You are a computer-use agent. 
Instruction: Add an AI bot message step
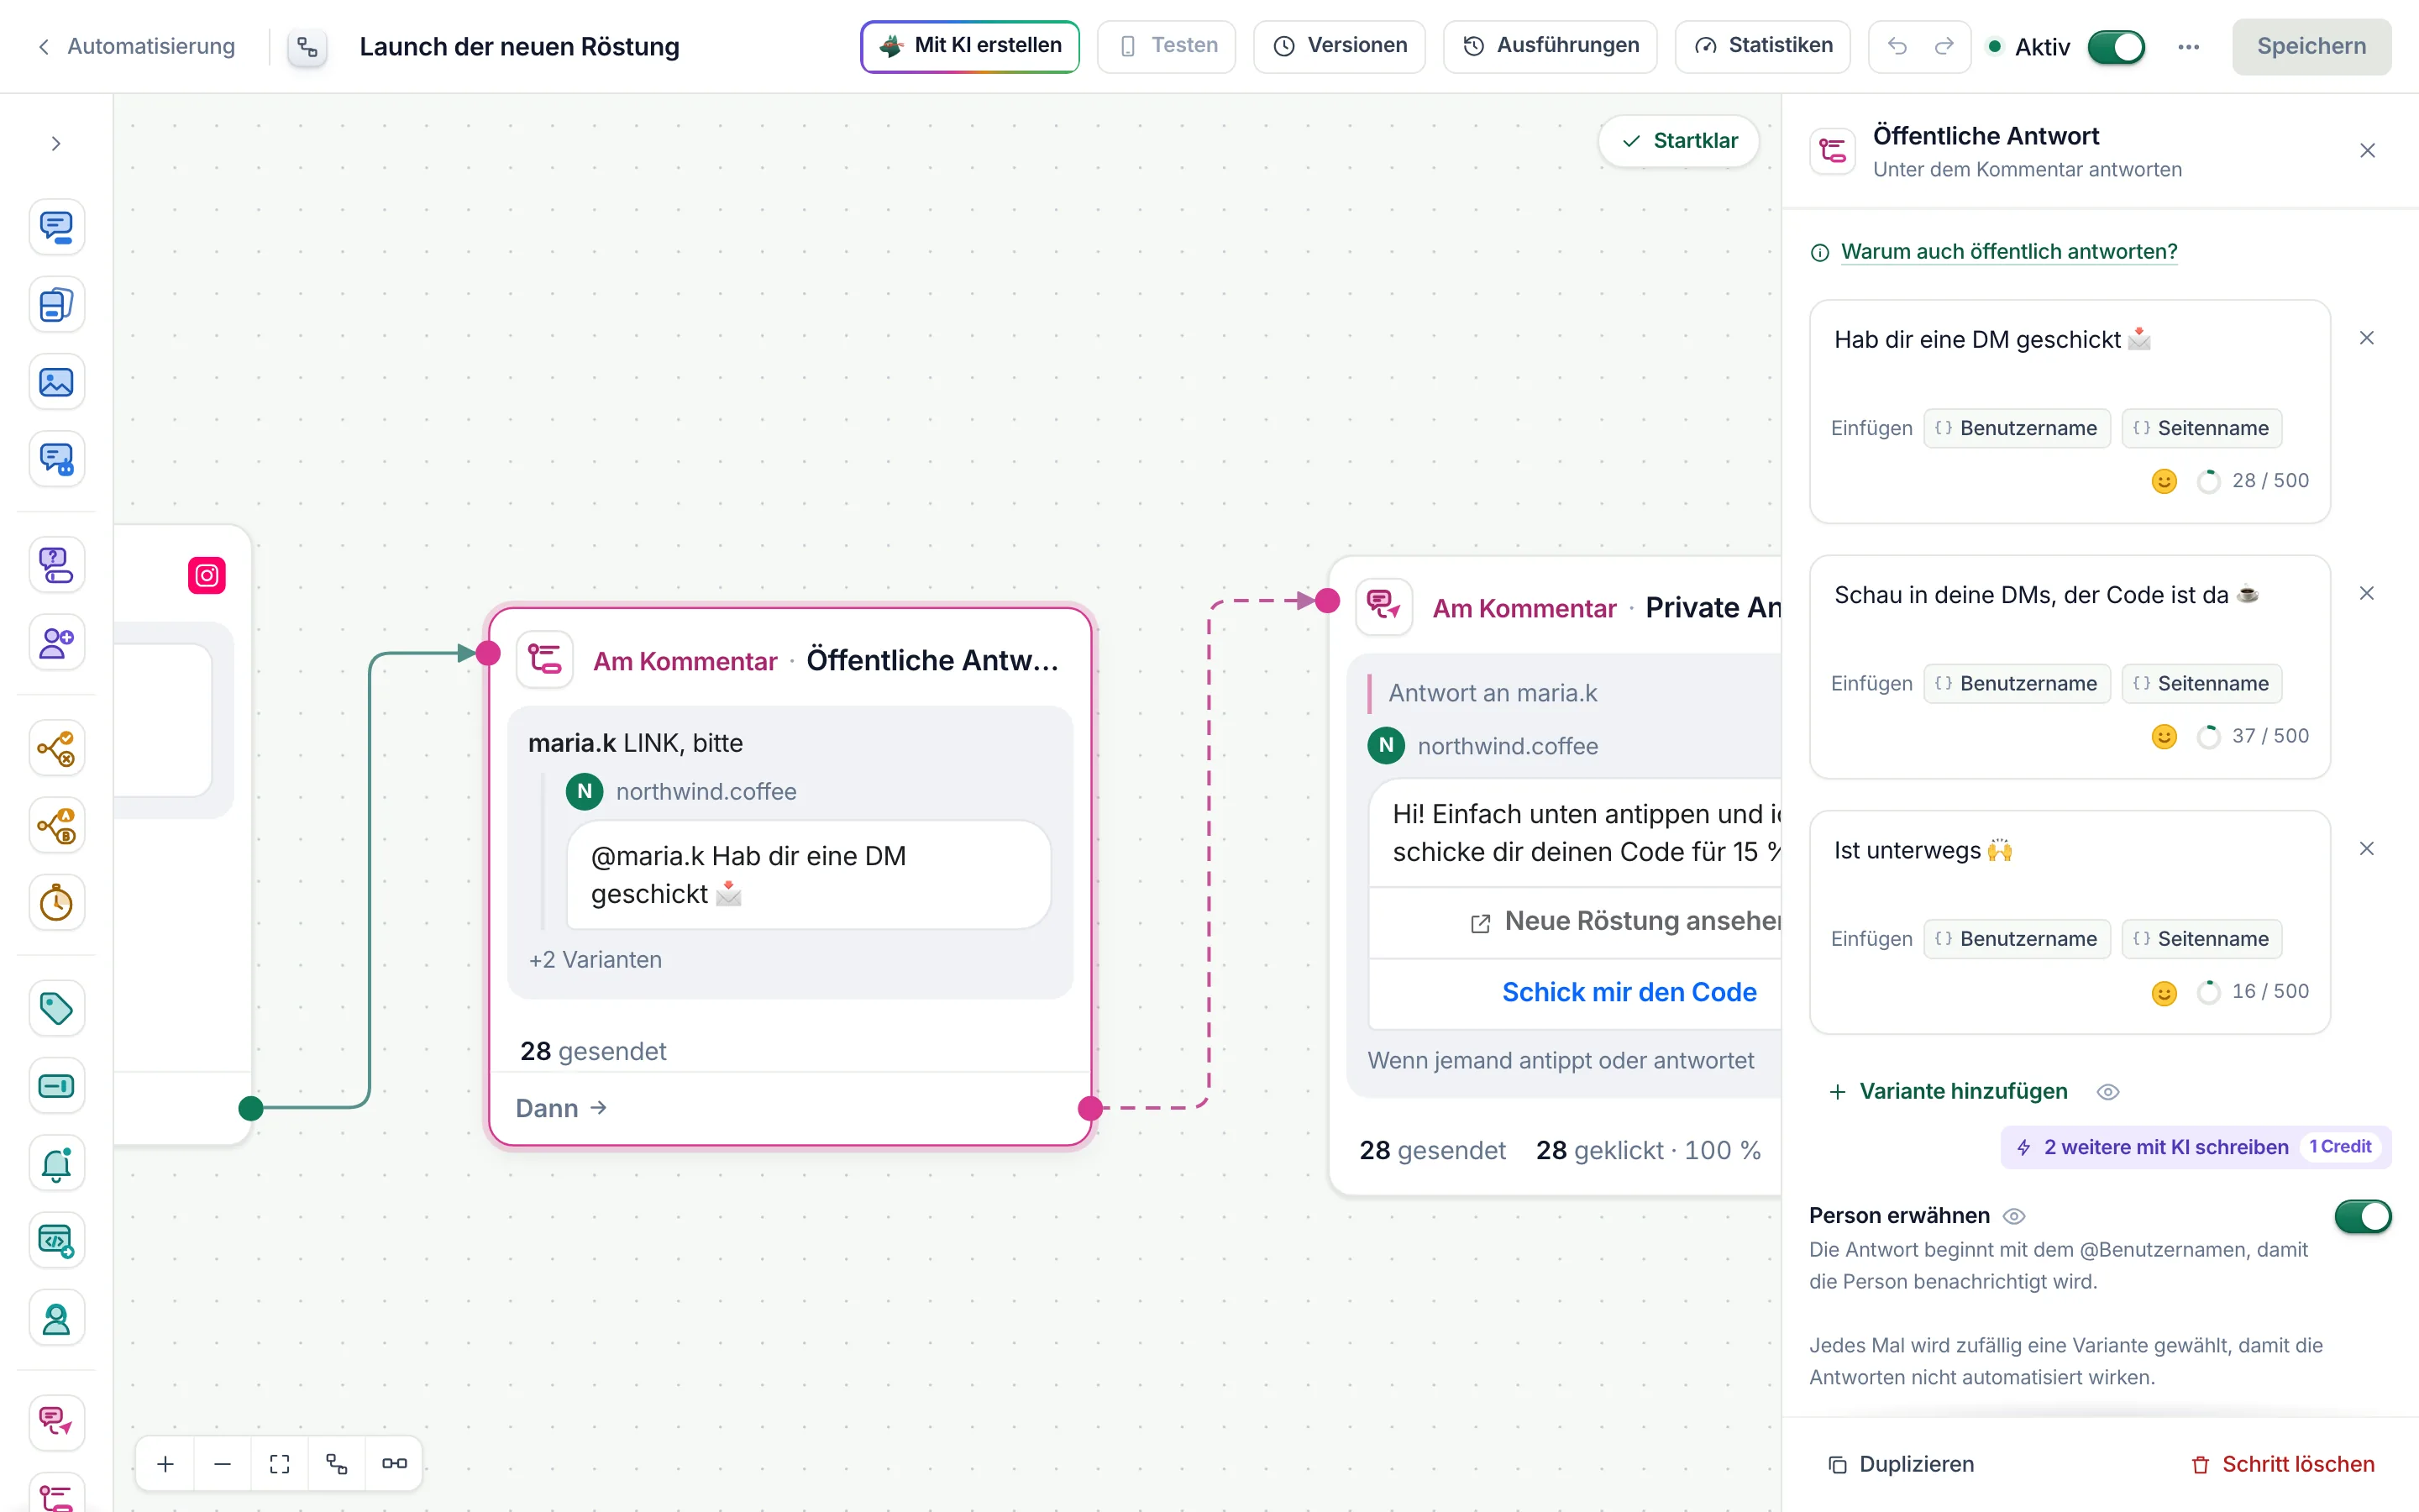click(x=56, y=459)
